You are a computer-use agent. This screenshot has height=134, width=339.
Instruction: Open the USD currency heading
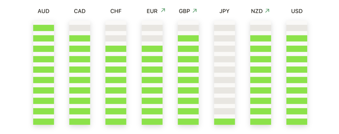(x=297, y=11)
